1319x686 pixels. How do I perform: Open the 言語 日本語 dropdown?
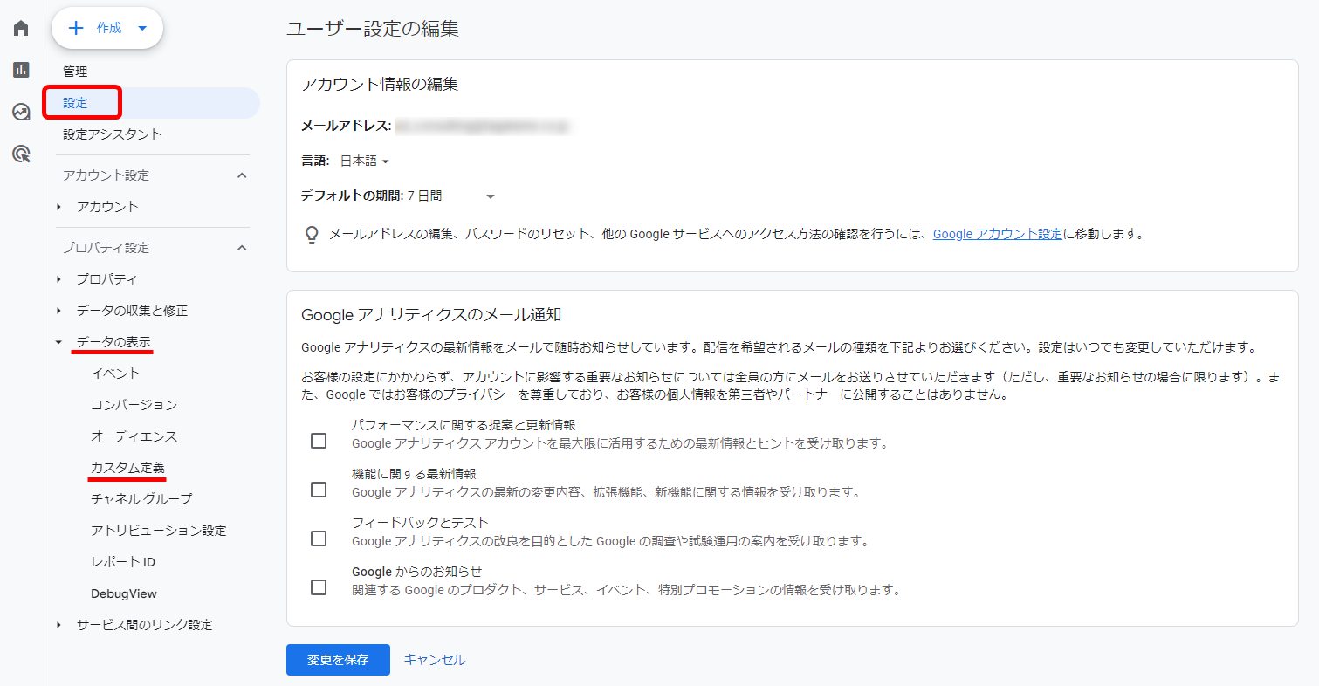click(364, 161)
